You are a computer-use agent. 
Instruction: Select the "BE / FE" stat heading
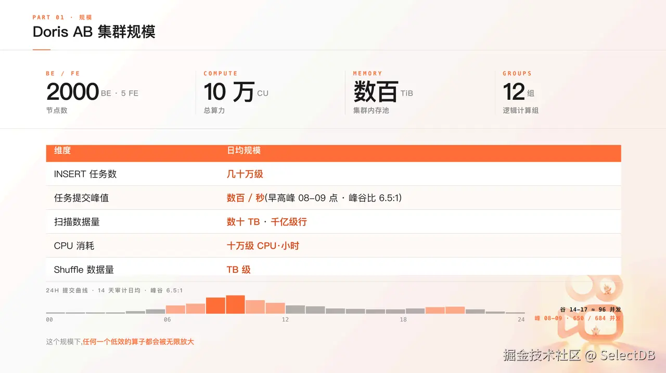coord(63,73)
